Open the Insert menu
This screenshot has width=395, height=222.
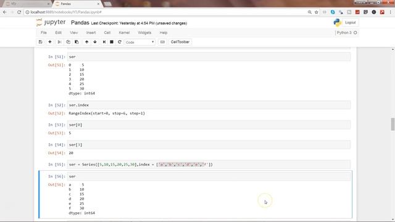[91, 33]
